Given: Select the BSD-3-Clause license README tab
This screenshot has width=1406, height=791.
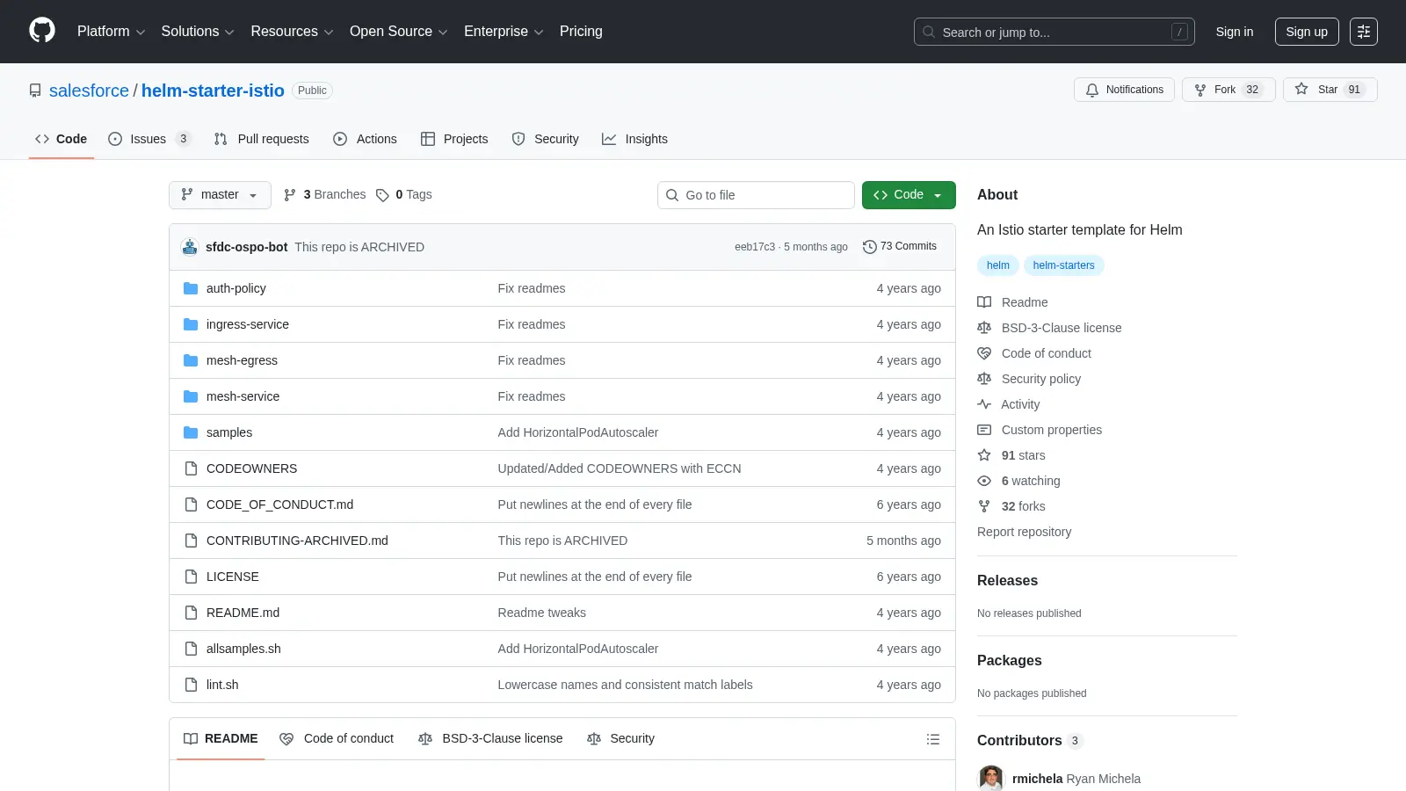Looking at the screenshot, I should 490,739.
